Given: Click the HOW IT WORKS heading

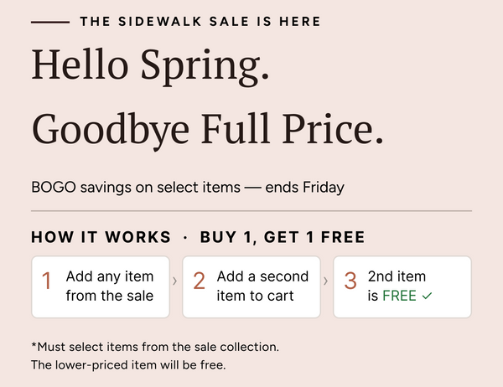Looking at the screenshot, I should click(x=101, y=237).
